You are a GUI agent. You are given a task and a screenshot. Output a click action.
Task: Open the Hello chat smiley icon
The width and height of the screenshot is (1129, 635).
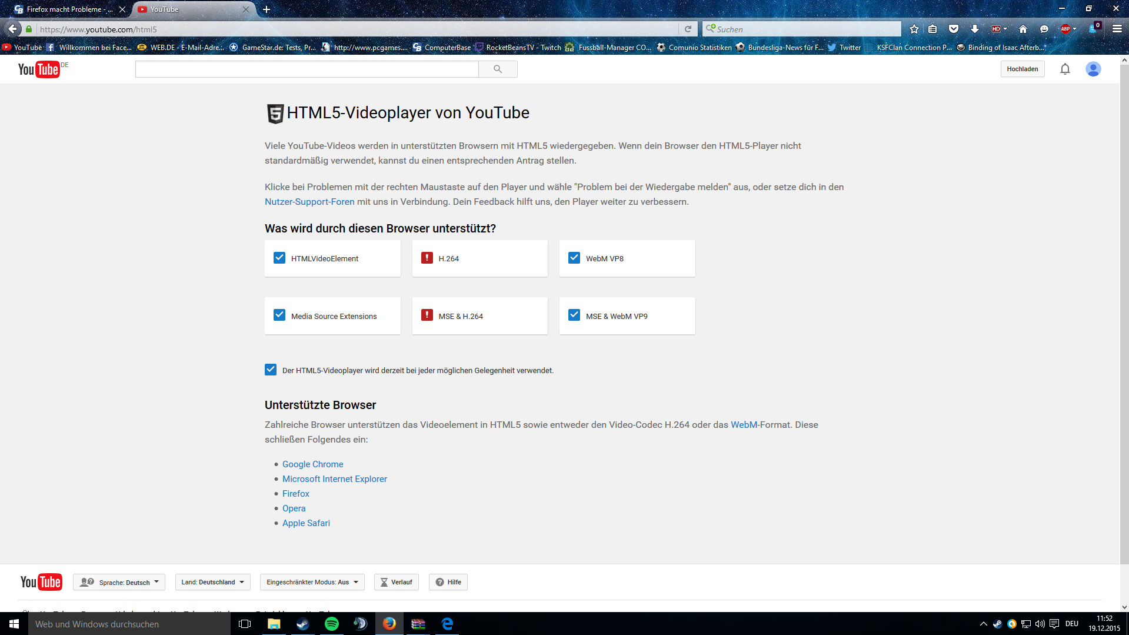click(x=1044, y=29)
